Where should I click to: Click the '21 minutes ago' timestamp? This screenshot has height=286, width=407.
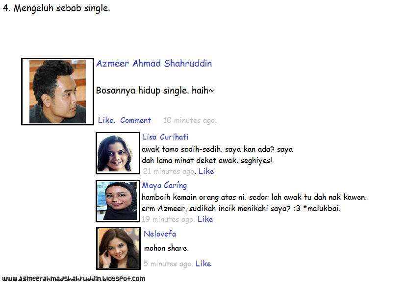coord(169,171)
